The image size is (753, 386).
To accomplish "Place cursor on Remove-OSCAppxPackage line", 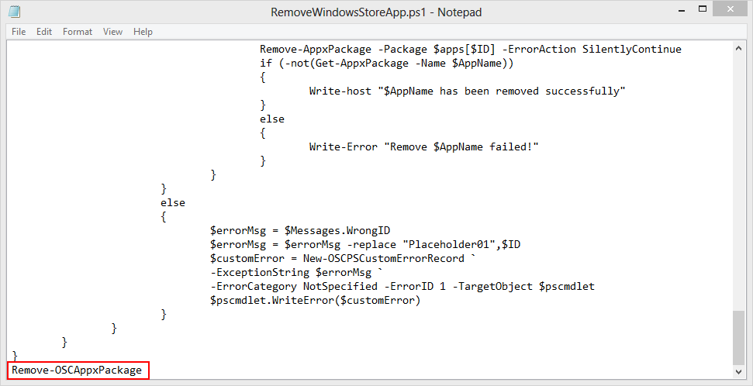I will (77, 370).
